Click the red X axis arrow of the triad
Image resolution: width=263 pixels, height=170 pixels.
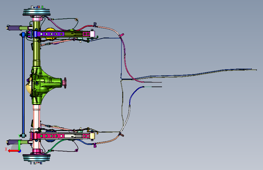tap(13, 151)
